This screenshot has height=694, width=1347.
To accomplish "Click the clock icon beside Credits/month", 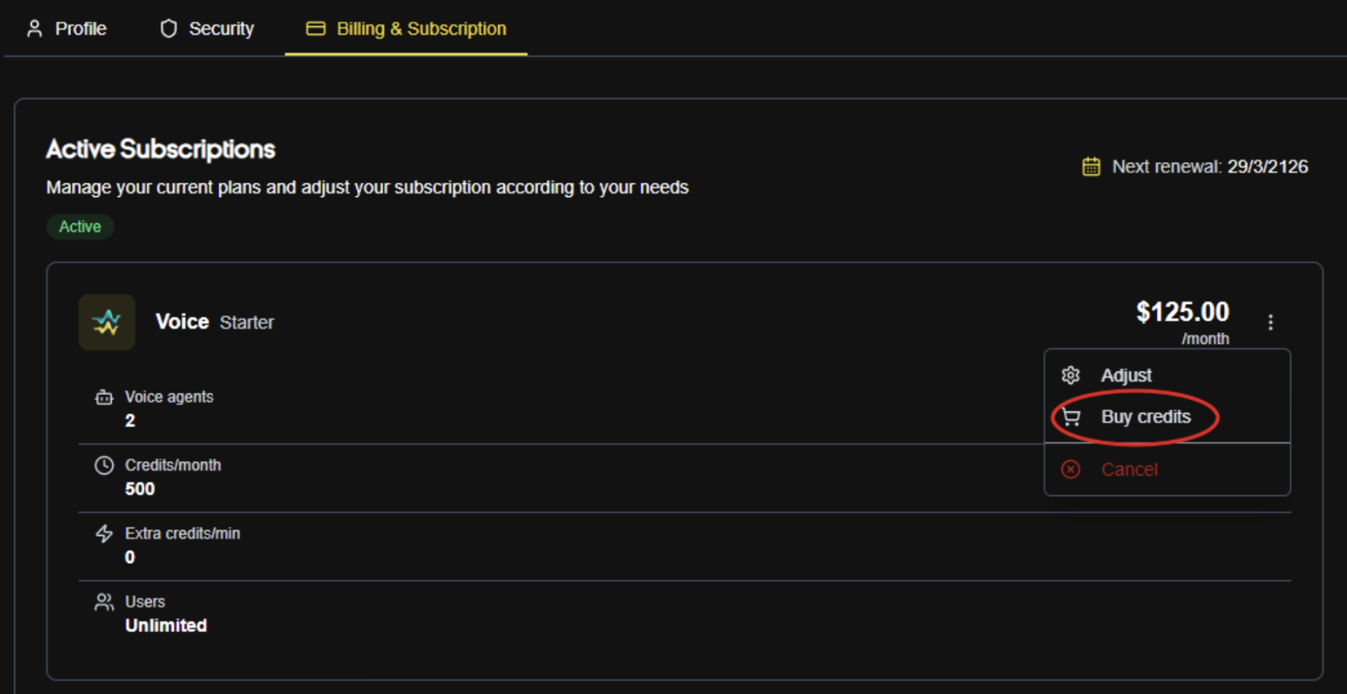I will click(x=104, y=465).
